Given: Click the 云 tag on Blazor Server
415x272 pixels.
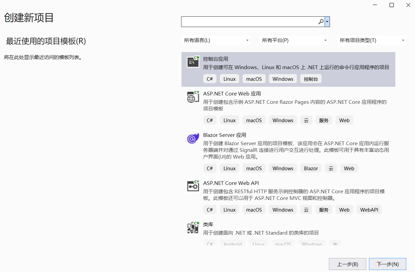Looking at the screenshot, I should tap(331, 168).
